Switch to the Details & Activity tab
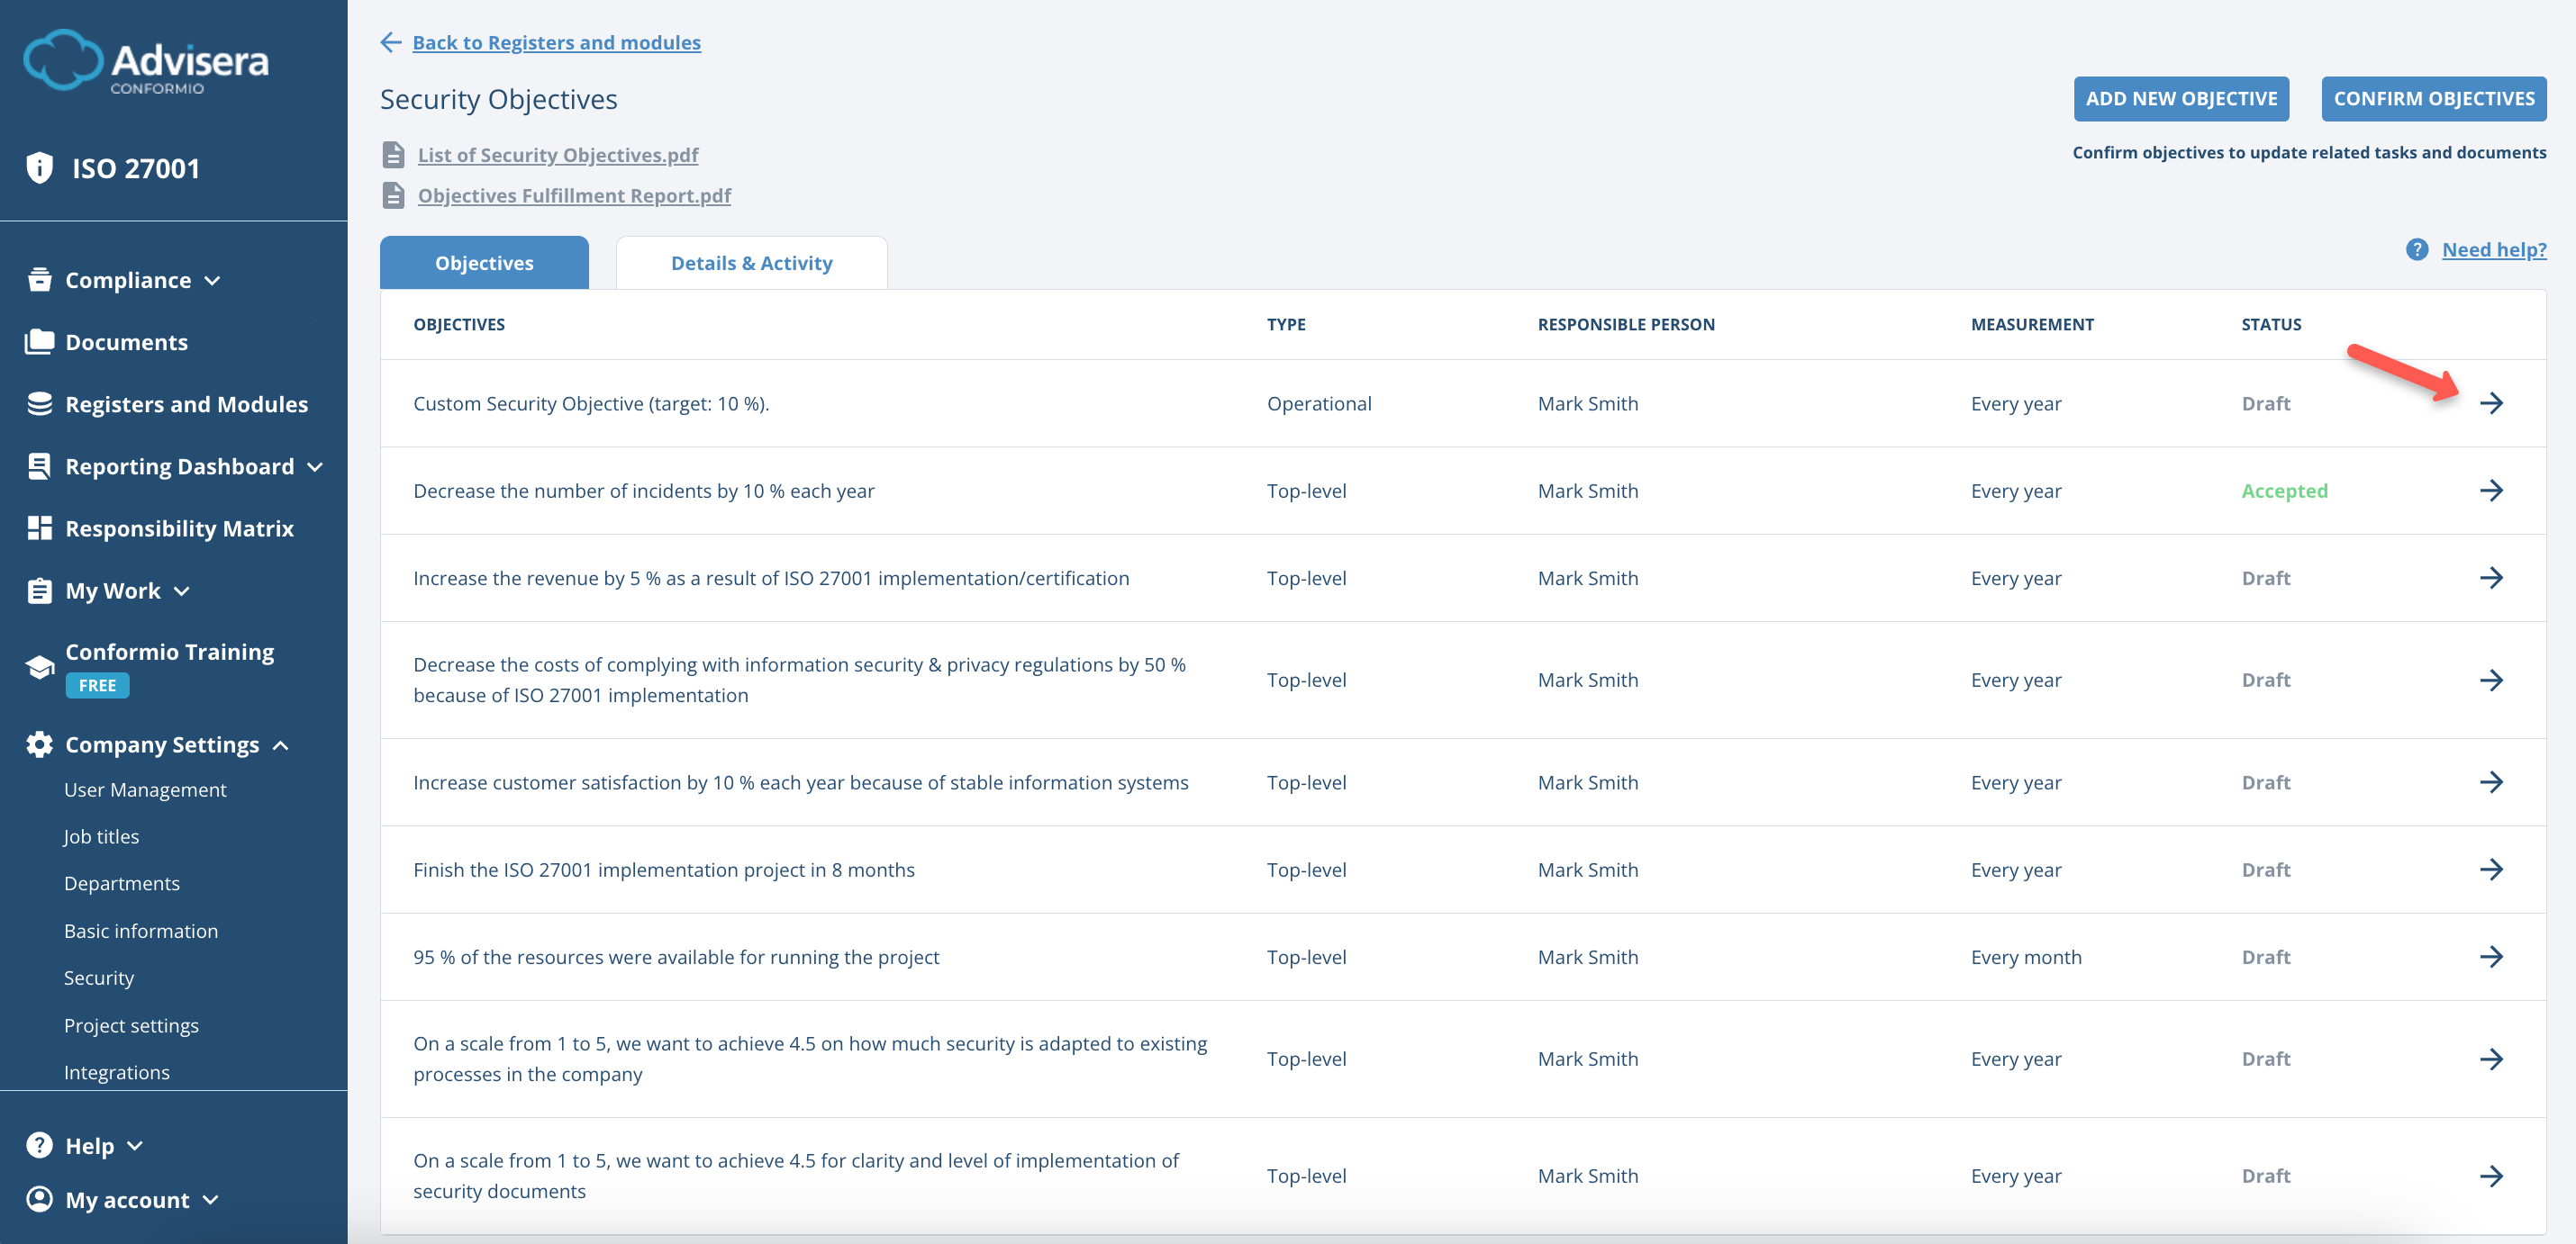 751,262
